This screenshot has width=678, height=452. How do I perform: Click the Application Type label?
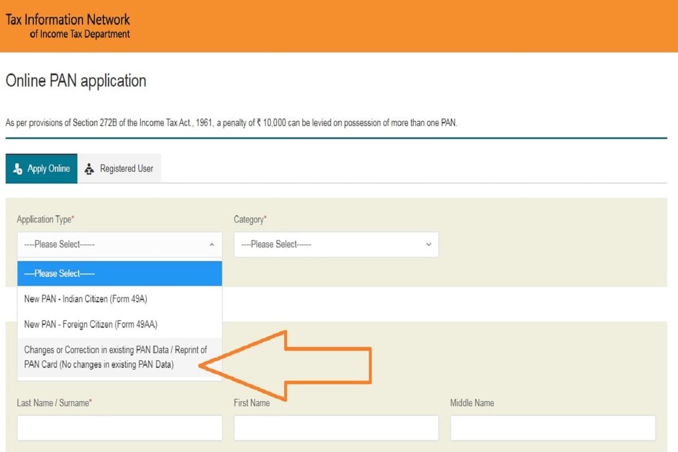point(46,219)
